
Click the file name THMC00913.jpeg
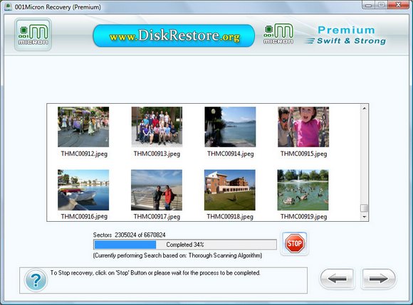(157, 154)
